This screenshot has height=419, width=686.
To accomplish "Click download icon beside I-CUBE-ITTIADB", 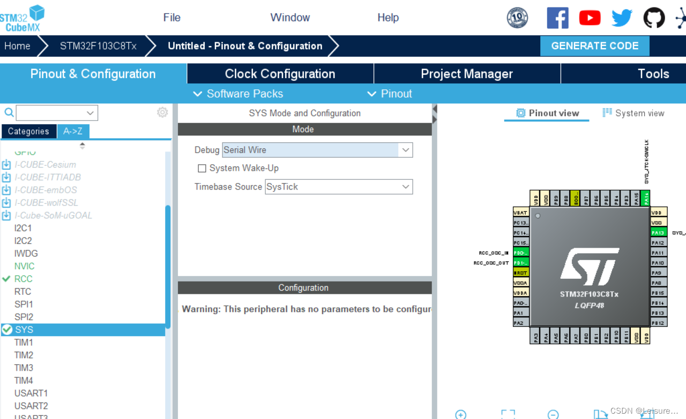I will point(6,177).
